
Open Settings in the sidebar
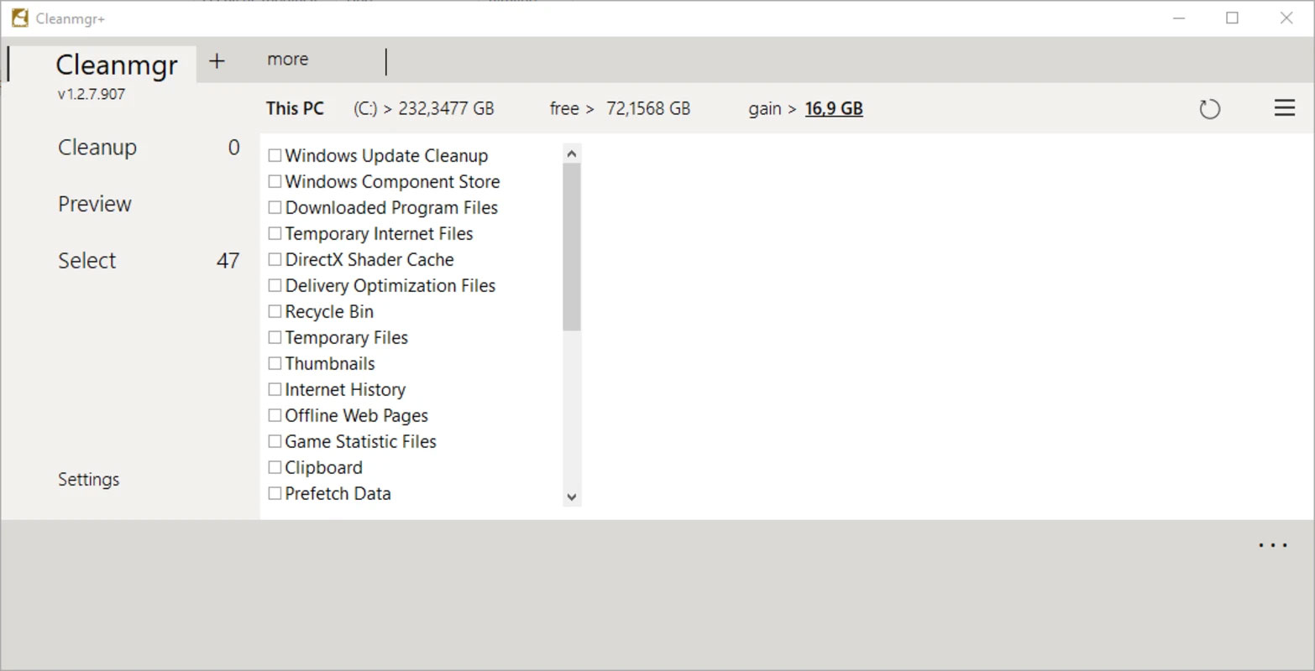[88, 479]
